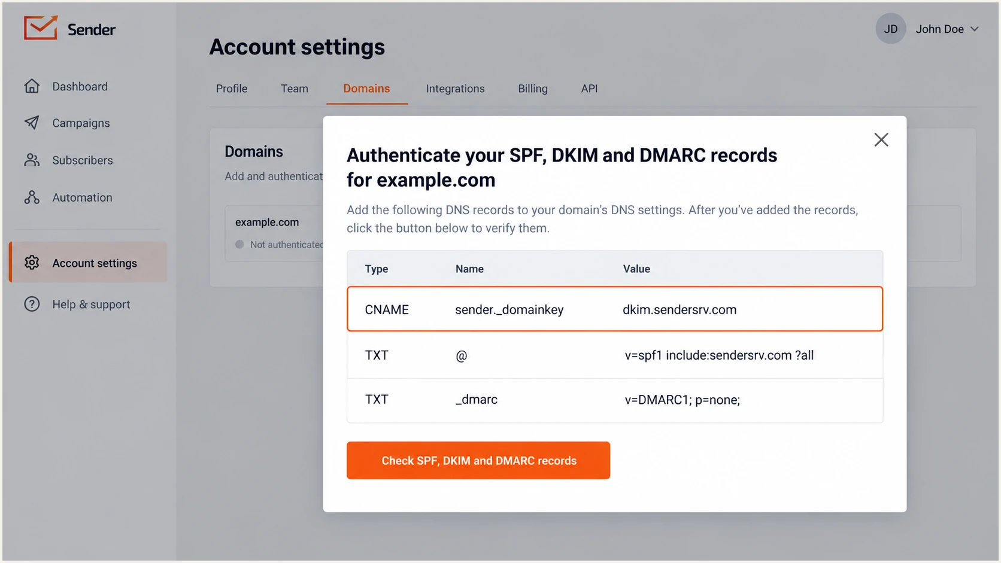The height and width of the screenshot is (563, 1001).
Task: Open Subscribers from the sidebar
Action: pyautogui.click(x=83, y=160)
